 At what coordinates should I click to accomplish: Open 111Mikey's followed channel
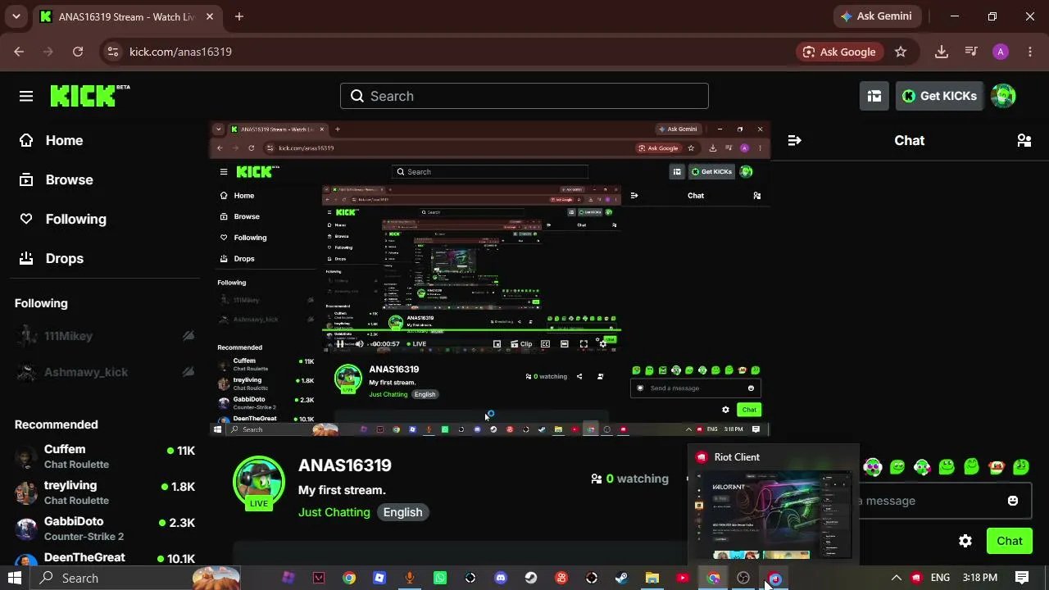pyautogui.click(x=105, y=336)
